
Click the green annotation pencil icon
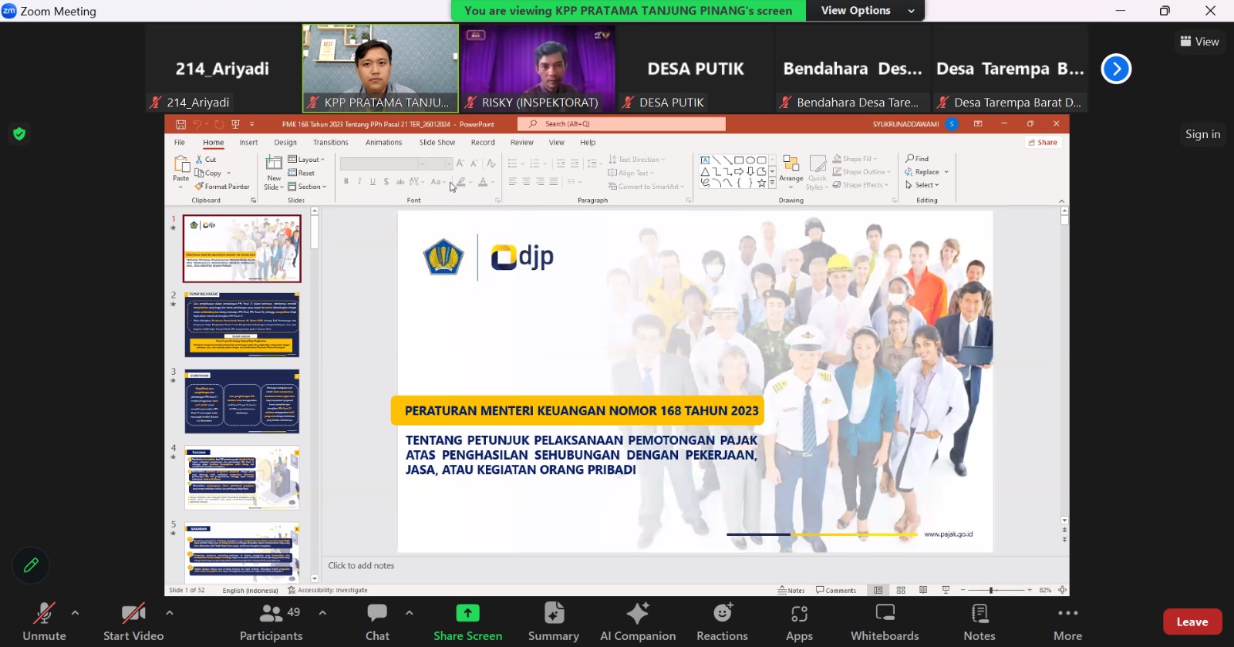tap(31, 565)
